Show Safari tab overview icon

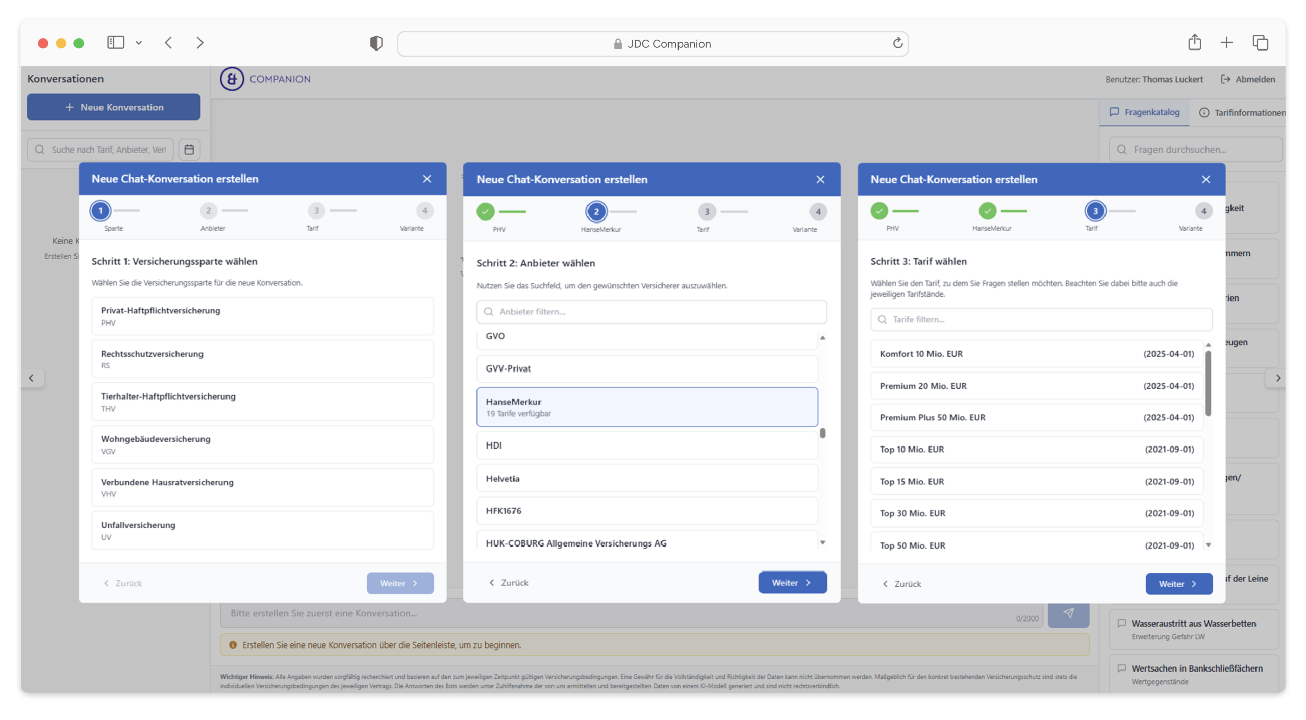pos(1260,43)
